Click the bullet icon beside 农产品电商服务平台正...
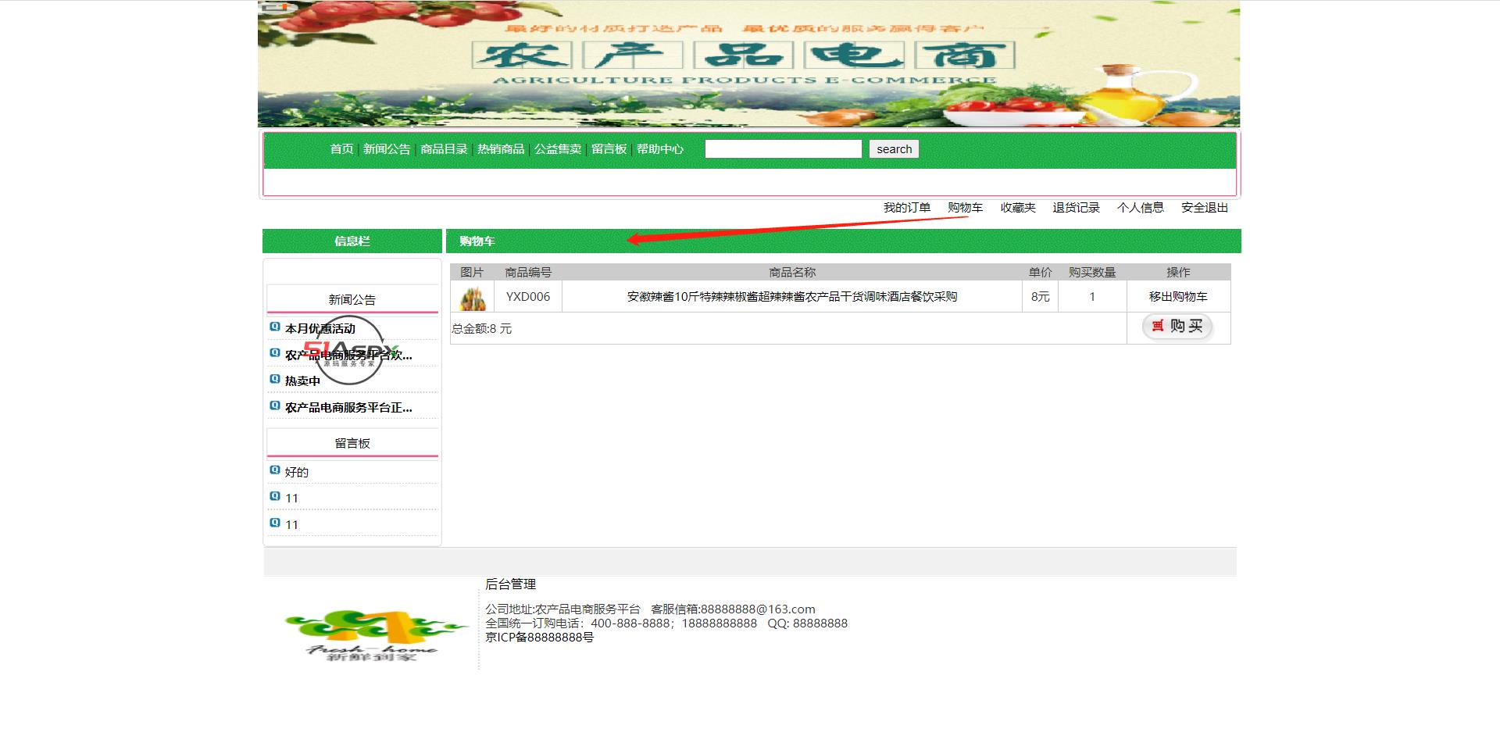Viewport: 1500px width, 736px height. pos(275,406)
